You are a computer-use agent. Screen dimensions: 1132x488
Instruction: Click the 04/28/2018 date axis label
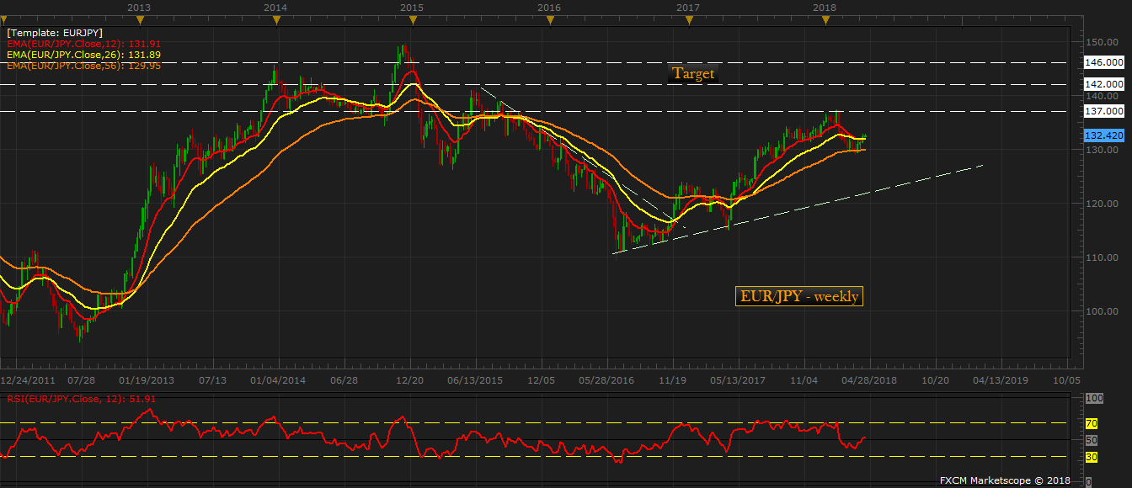coord(870,380)
